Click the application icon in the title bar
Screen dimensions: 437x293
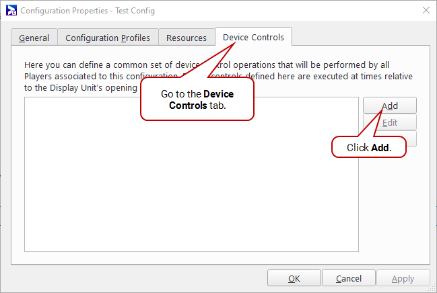tap(11, 10)
